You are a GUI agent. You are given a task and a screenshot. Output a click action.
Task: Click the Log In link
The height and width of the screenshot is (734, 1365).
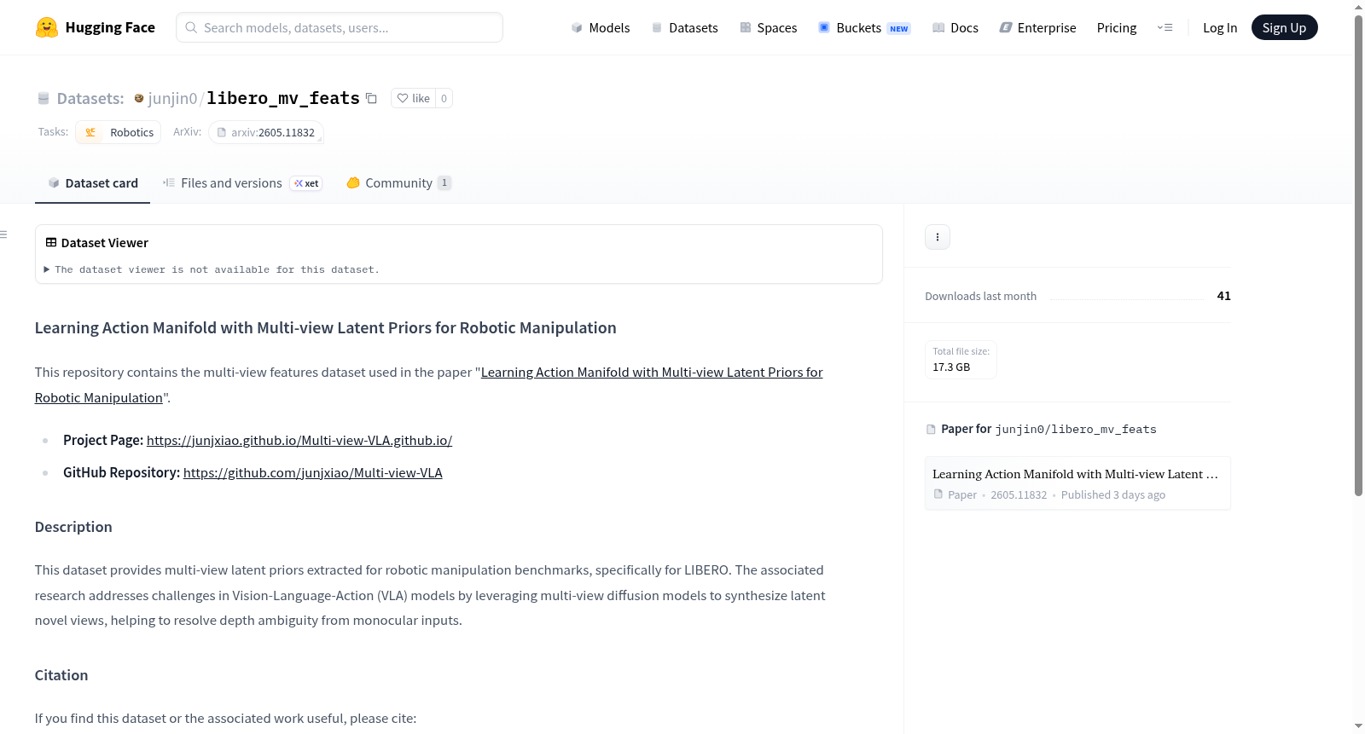pos(1220,27)
